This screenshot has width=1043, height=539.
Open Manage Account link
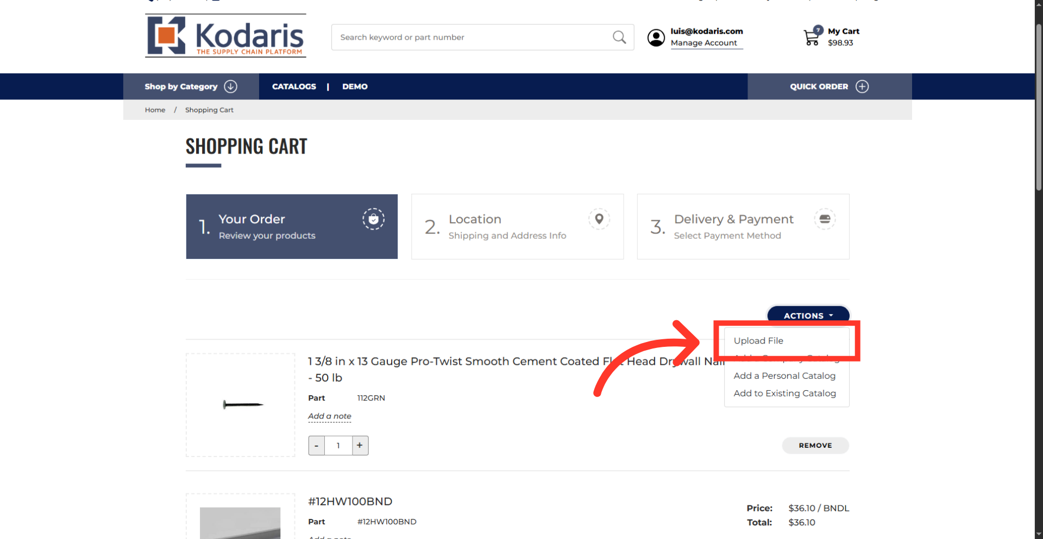click(x=703, y=43)
